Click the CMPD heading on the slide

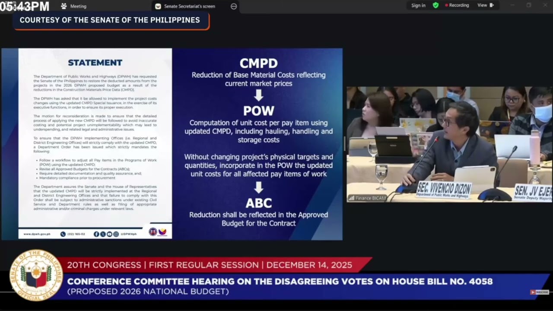pos(259,63)
